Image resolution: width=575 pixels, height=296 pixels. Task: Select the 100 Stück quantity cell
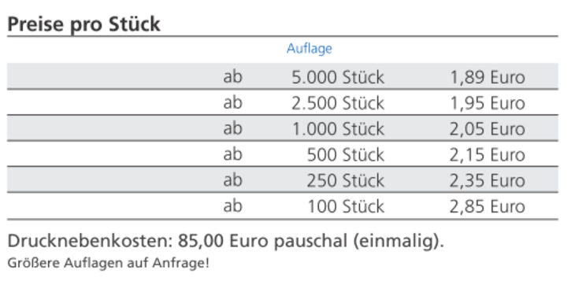pyautogui.click(x=346, y=206)
